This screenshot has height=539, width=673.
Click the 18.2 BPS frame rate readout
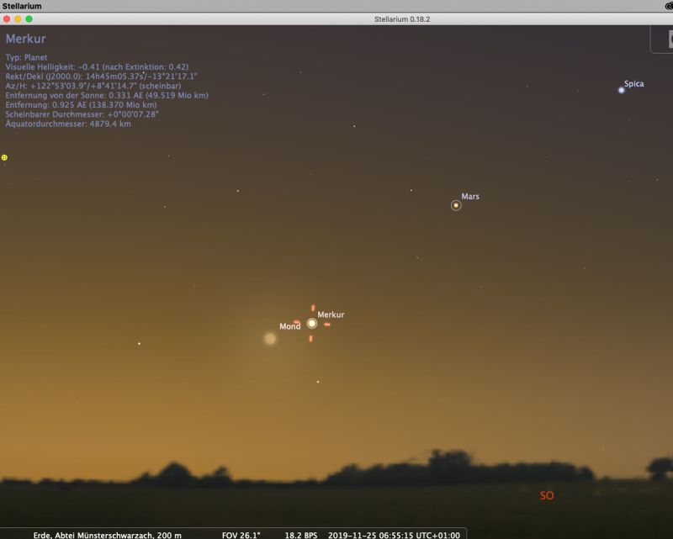(301, 534)
